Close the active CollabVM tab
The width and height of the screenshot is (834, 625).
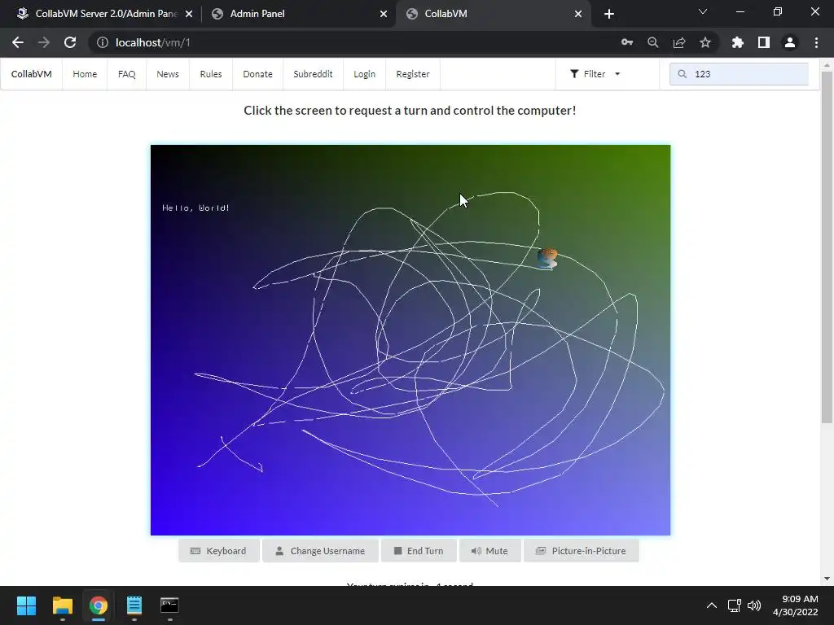(578, 14)
